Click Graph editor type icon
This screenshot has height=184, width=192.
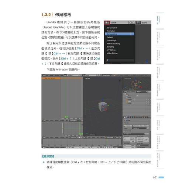point(44,138)
